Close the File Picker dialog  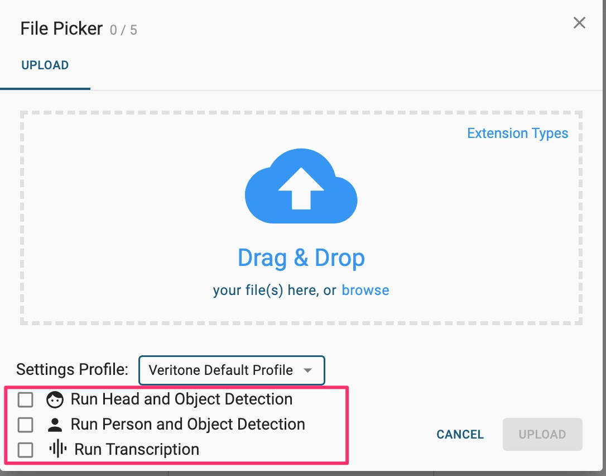579,23
